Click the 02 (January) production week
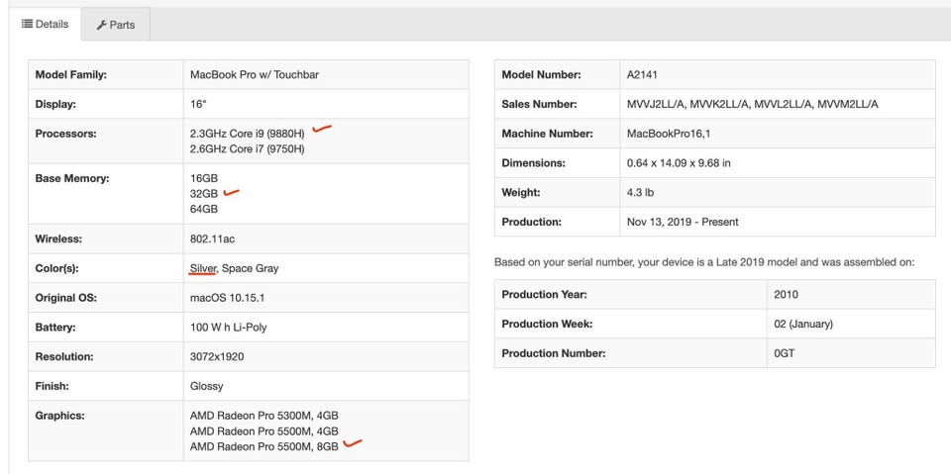The image size is (951, 474). (803, 325)
